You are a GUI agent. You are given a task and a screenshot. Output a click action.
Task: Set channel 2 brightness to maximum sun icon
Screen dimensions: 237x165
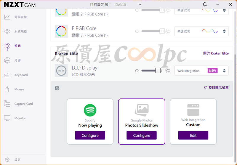tap(168, 10)
